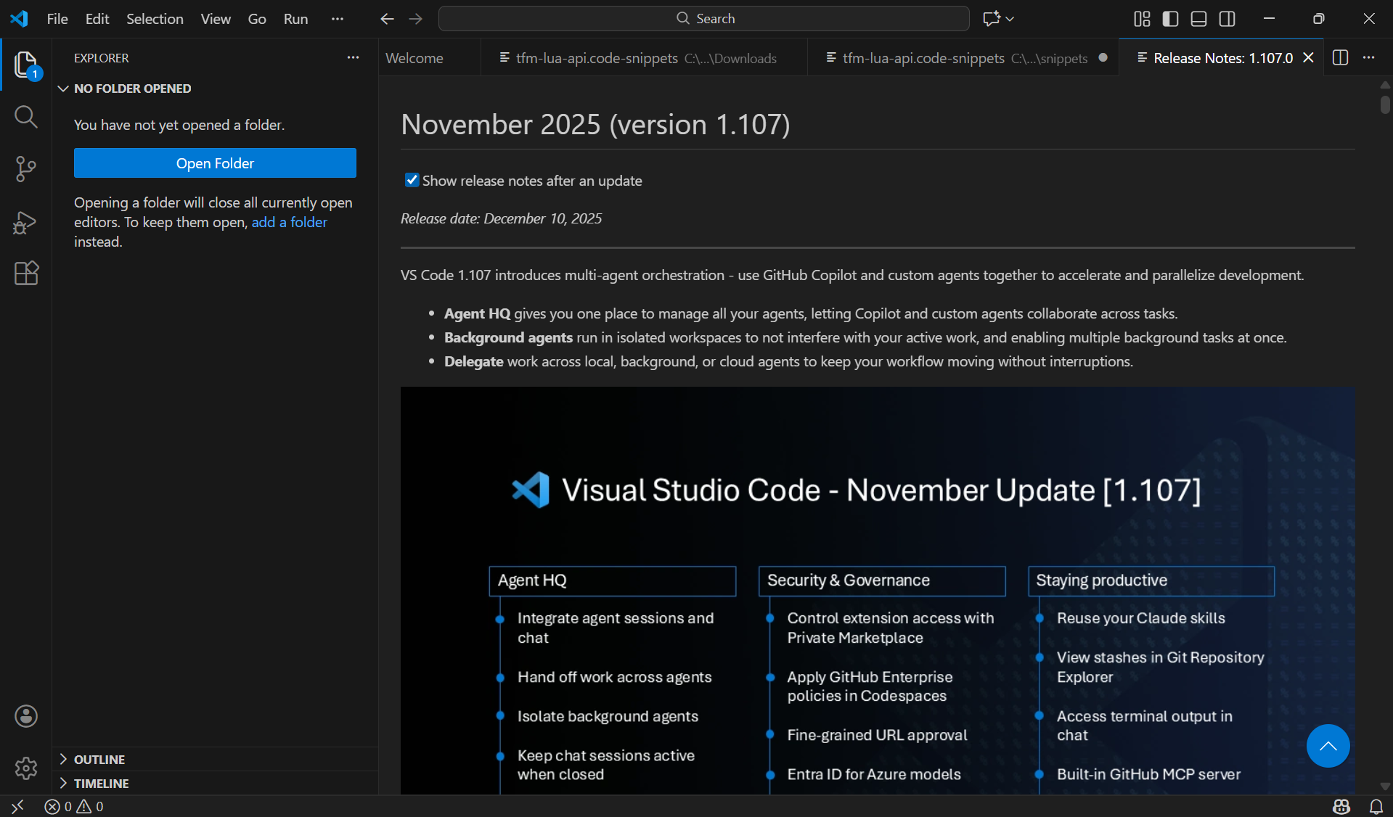Go back with the left arrow

387,19
